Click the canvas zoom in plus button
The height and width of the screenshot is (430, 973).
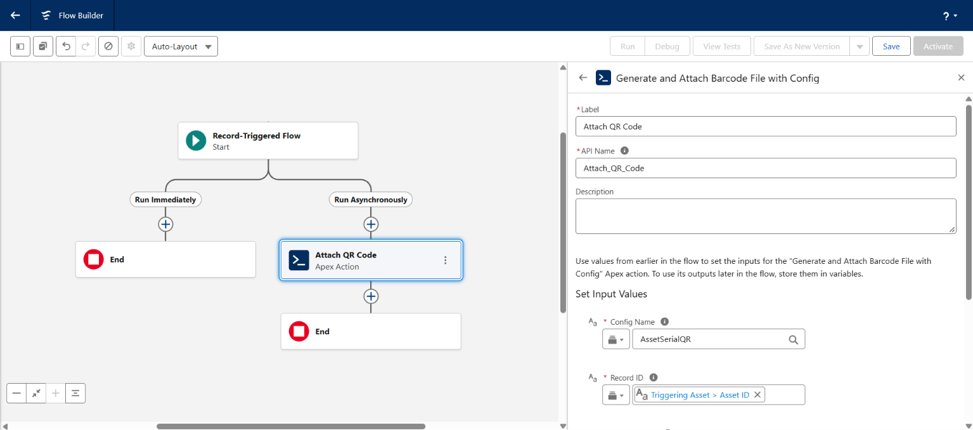56,393
